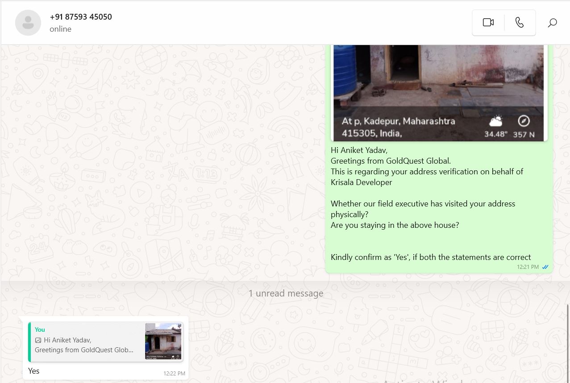570x383 pixels.
Task: Click the 12:21 PM timestamp on sent message
Action: pyautogui.click(x=528, y=267)
